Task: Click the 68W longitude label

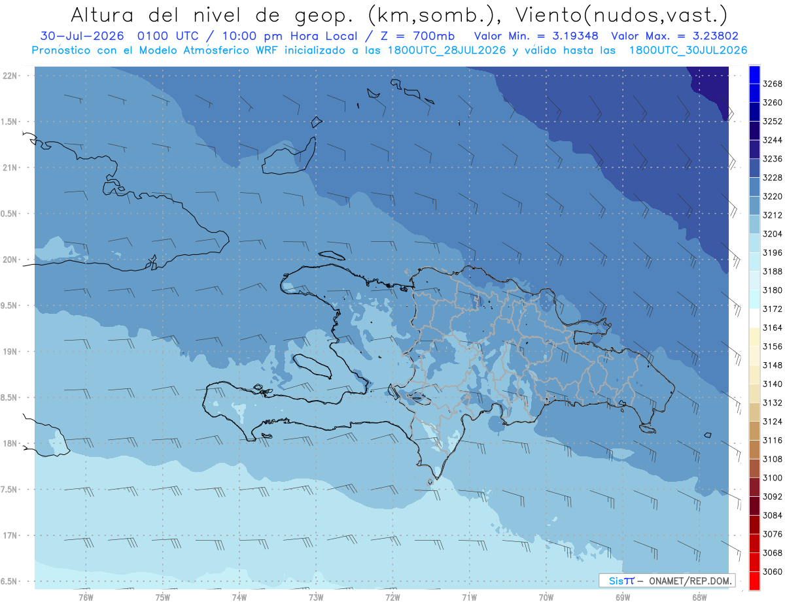Action: (699, 597)
